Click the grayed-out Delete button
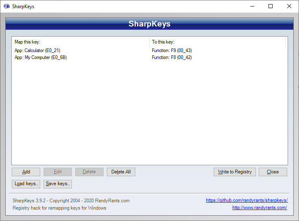The image size is (299, 221). click(x=89, y=172)
